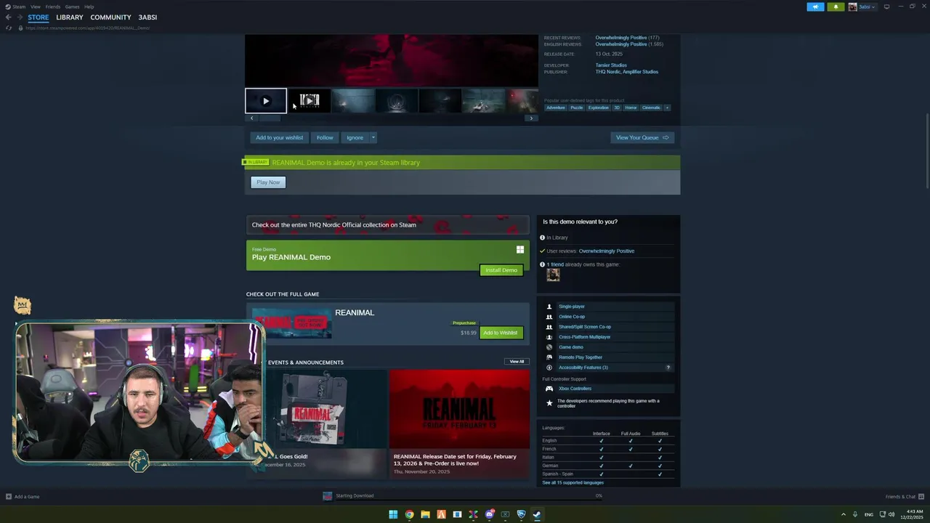Open the friend avatar who owns game
The width and height of the screenshot is (930, 523).
click(553, 275)
